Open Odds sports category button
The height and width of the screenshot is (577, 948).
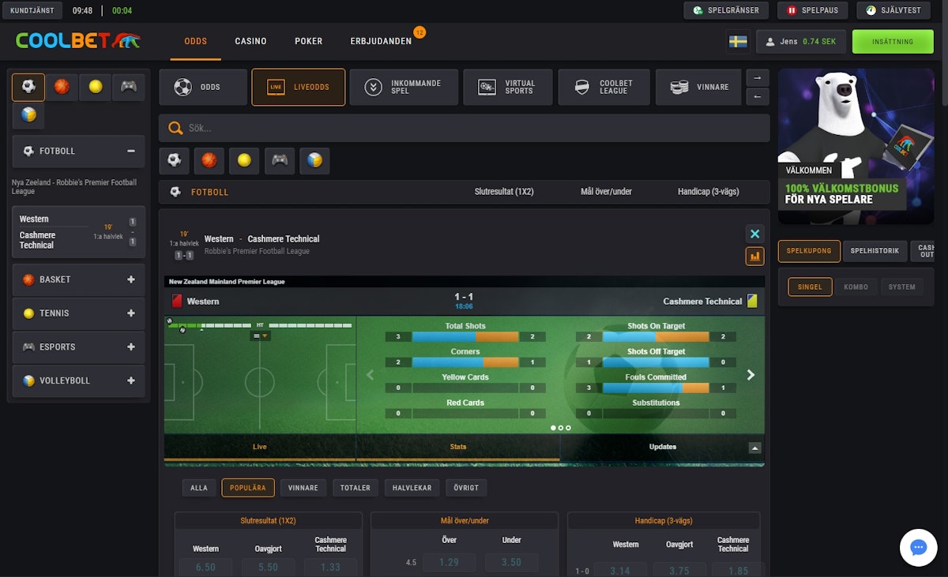[x=203, y=87]
